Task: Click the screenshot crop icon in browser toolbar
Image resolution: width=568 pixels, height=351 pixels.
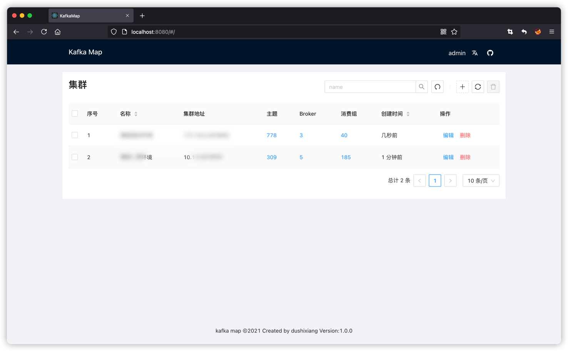Action: [510, 32]
